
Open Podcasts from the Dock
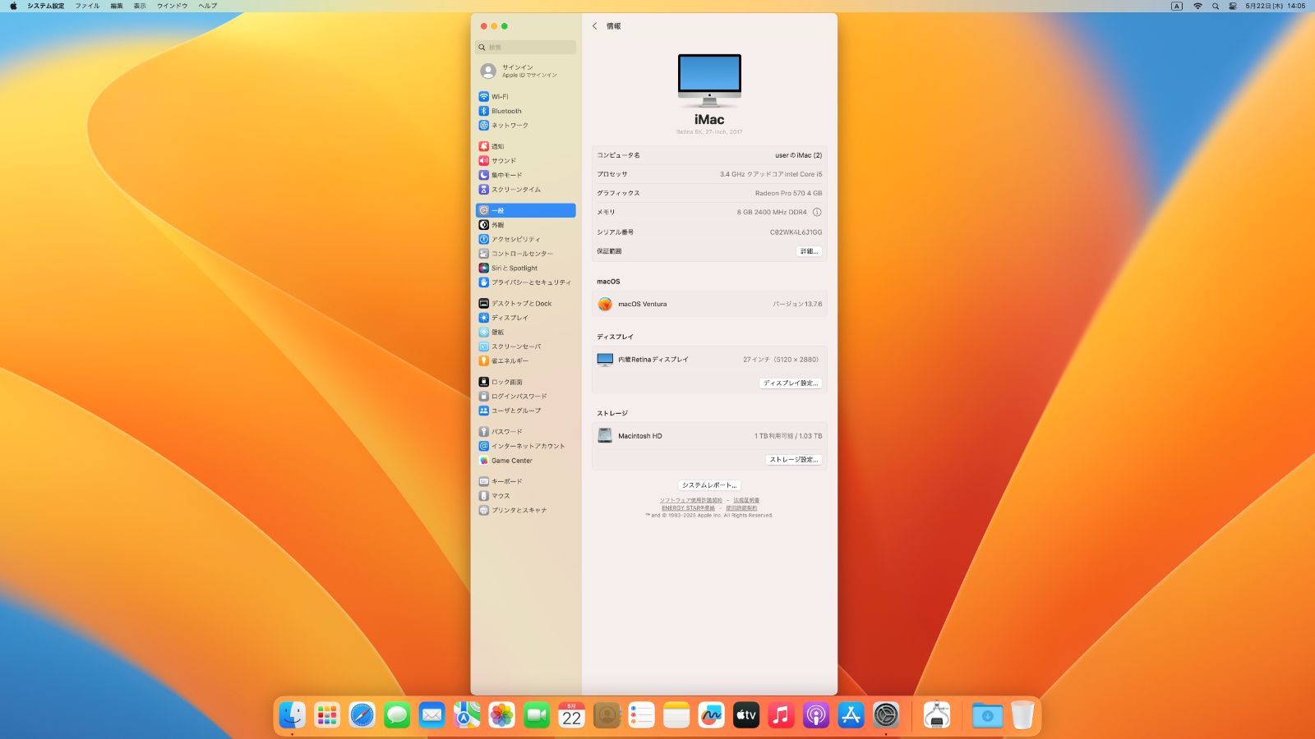pos(816,715)
